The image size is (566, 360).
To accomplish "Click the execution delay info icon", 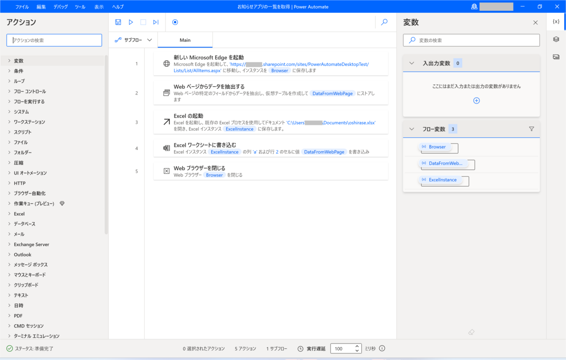I will (382, 349).
